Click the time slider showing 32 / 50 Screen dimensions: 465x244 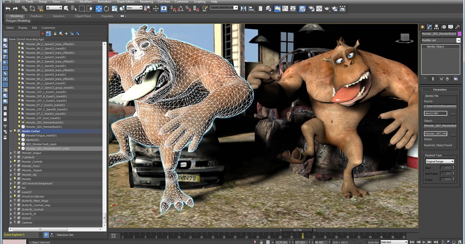[x=297, y=230]
